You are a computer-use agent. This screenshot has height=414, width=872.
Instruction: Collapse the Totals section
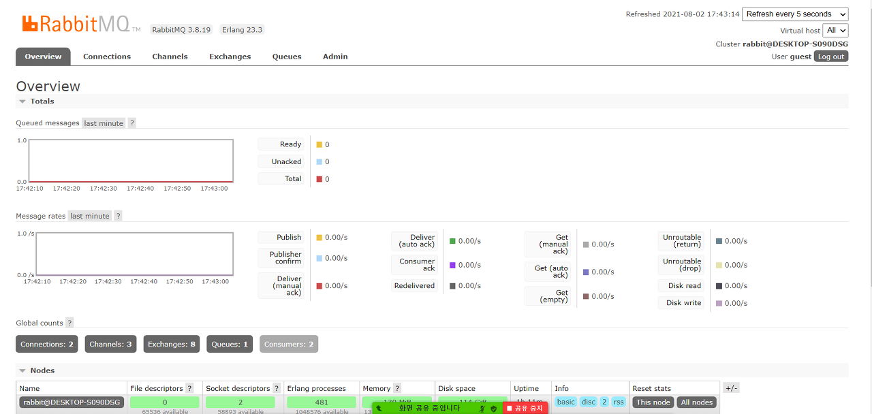pyautogui.click(x=22, y=101)
